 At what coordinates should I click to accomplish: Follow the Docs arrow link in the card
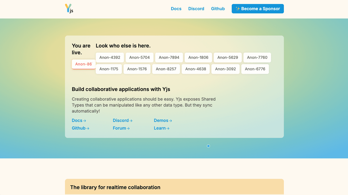click(x=79, y=120)
